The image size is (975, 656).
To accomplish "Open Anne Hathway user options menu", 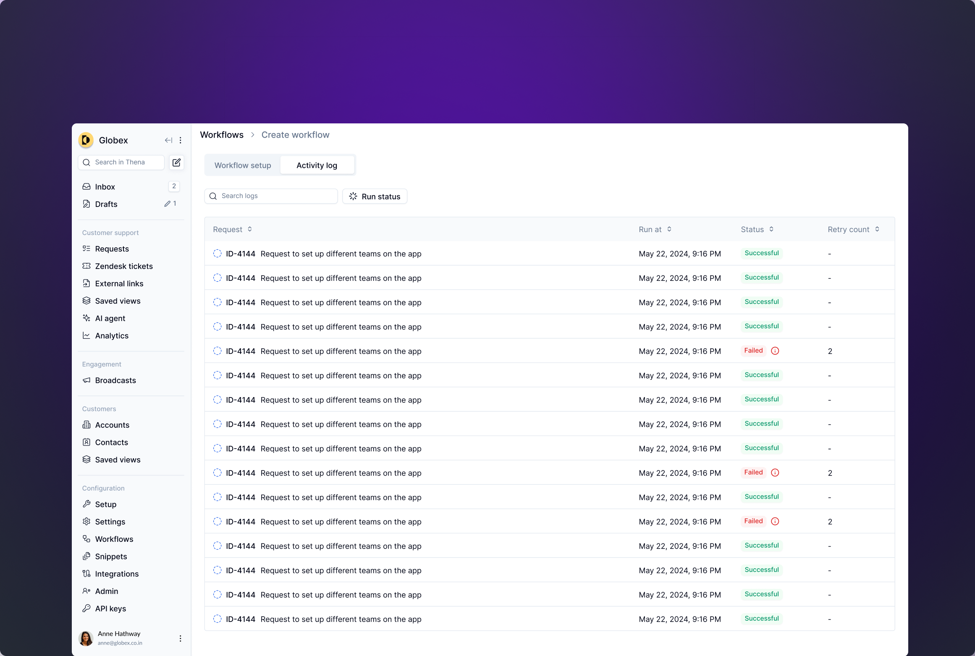I will click(x=181, y=638).
